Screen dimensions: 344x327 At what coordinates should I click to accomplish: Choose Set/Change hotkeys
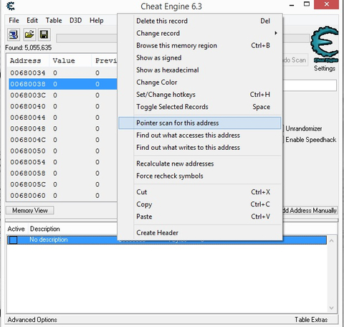200,95
